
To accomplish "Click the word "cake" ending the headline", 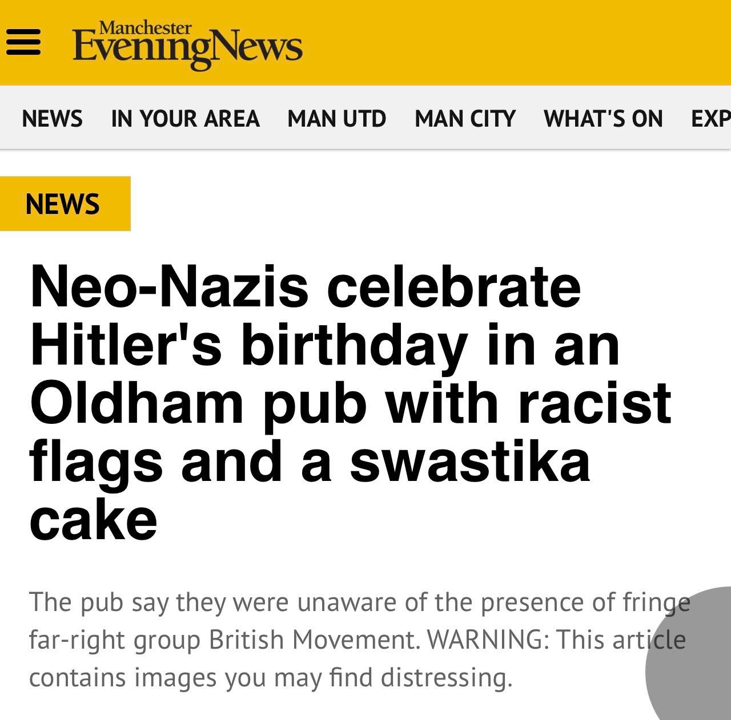I will point(93,521).
